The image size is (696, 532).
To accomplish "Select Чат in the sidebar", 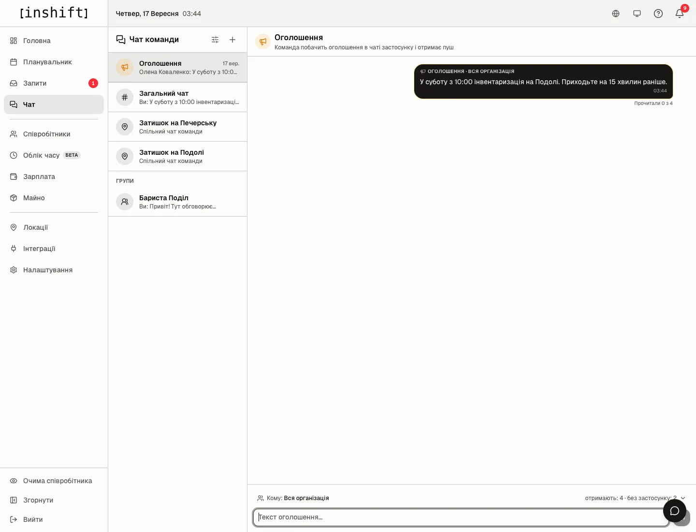I will point(54,104).
